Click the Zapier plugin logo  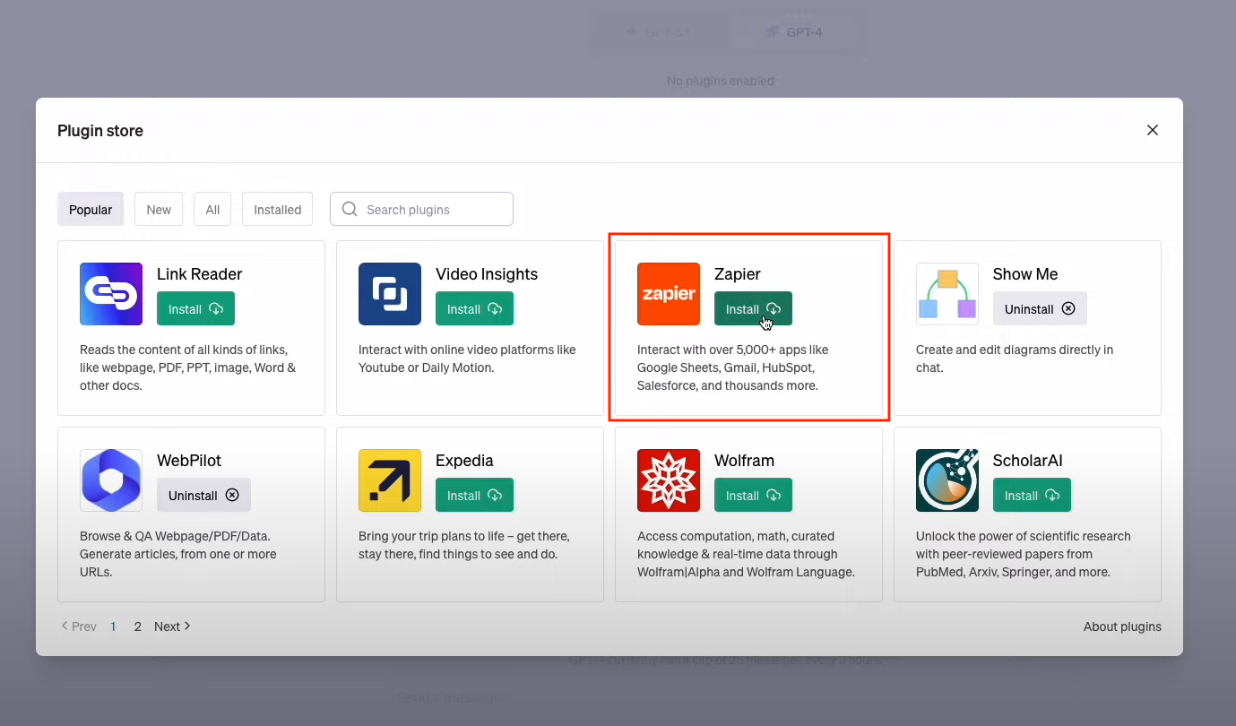point(669,294)
